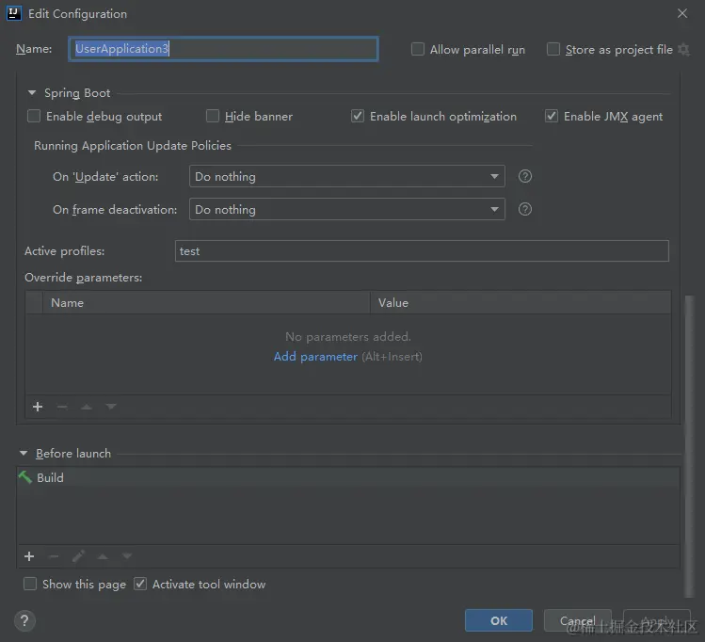Collapse the Before launch section
This screenshot has height=642, width=705.
[24, 453]
